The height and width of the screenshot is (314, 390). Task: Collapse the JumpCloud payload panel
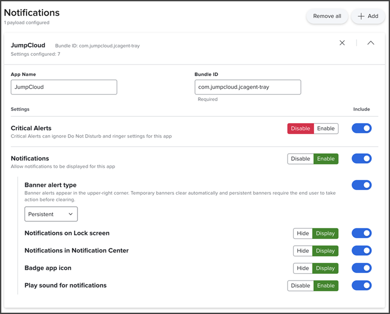[x=371, y=43]
